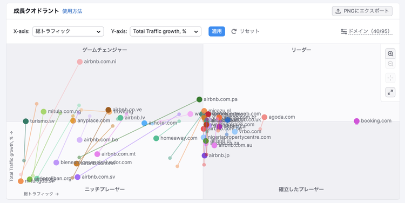The image size is (405, 203).
Task: Open Y-axis Total Traffic growth dropdown
Action: tap(166, 31)
